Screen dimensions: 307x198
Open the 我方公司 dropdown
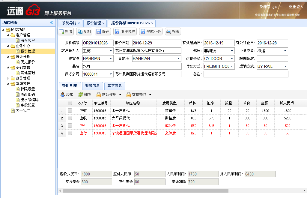(111, 74)
